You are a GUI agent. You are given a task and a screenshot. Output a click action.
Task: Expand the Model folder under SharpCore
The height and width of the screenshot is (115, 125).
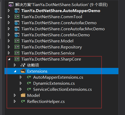(15, 95)
